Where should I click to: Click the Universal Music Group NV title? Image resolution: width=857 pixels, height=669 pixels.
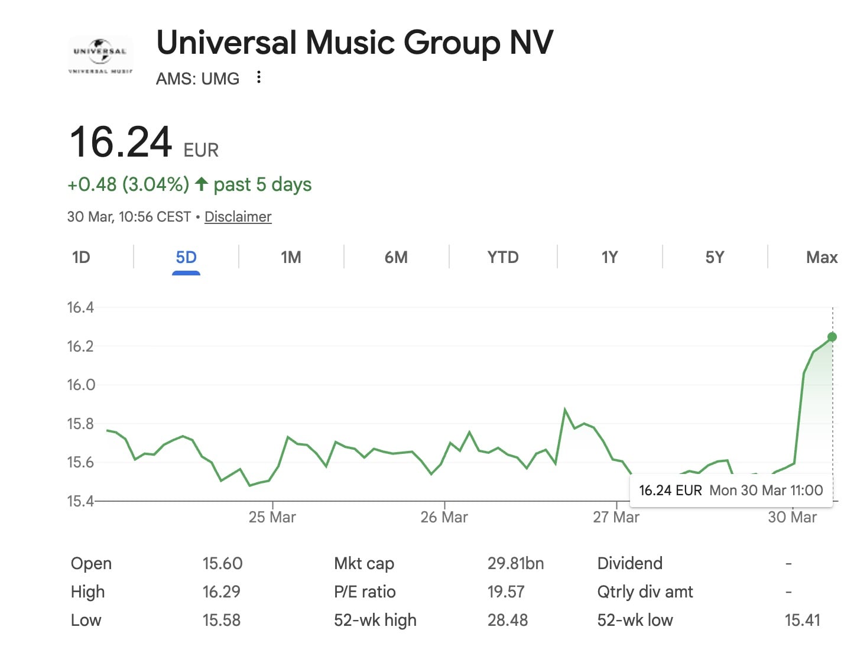point(355,43)
